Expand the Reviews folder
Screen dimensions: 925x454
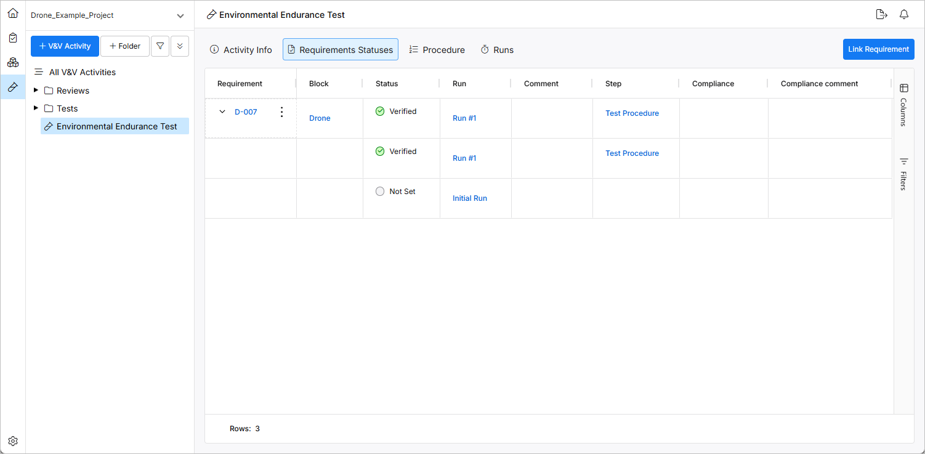(36, 91)
